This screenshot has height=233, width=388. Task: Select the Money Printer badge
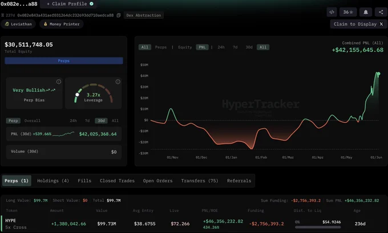click(x=62, y=24)
